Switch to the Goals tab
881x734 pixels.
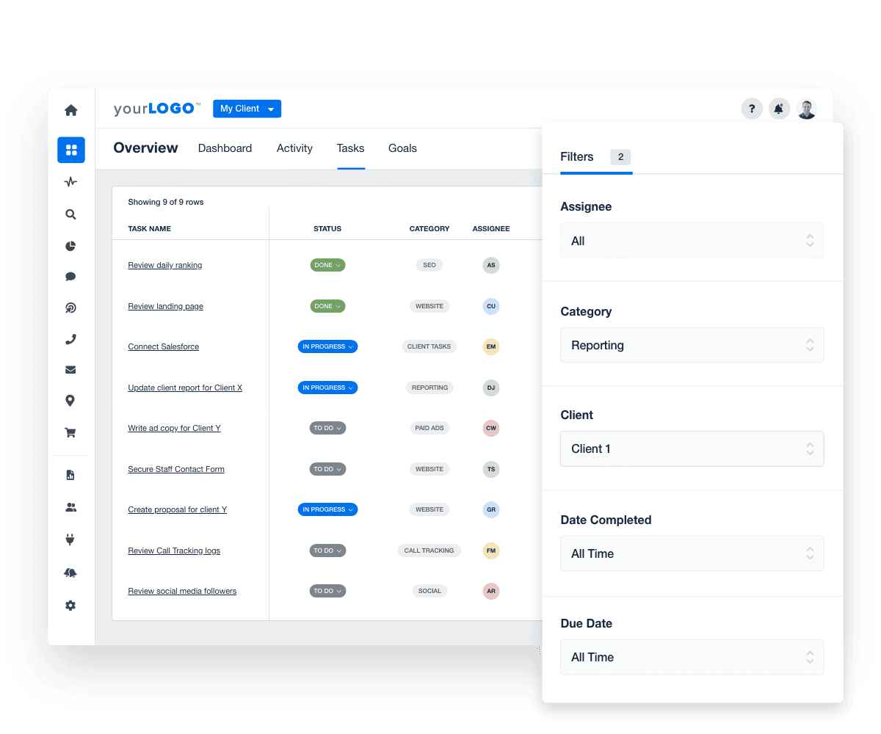tap(402, 148)
